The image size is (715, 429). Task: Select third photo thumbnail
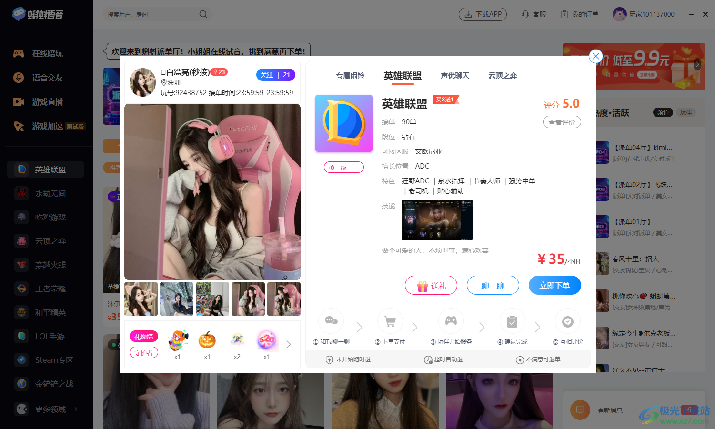click(x=212, y=299)
